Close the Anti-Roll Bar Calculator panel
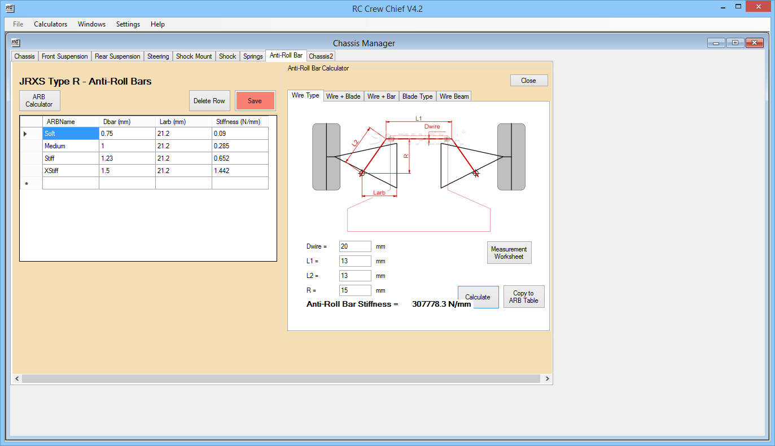Viewport: 775px width, 446px height. pyautogui.click(x=529, y=81)
